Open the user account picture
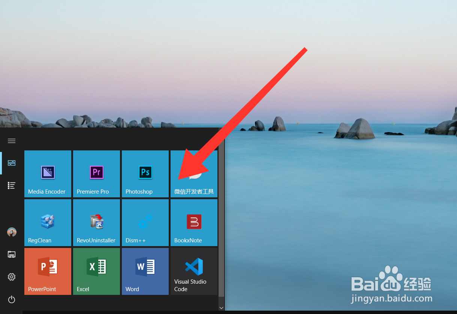 point(11,232)
